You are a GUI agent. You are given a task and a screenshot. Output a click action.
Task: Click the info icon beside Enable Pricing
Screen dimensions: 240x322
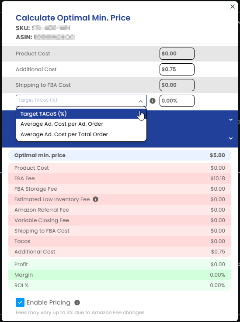coord(77,302)
